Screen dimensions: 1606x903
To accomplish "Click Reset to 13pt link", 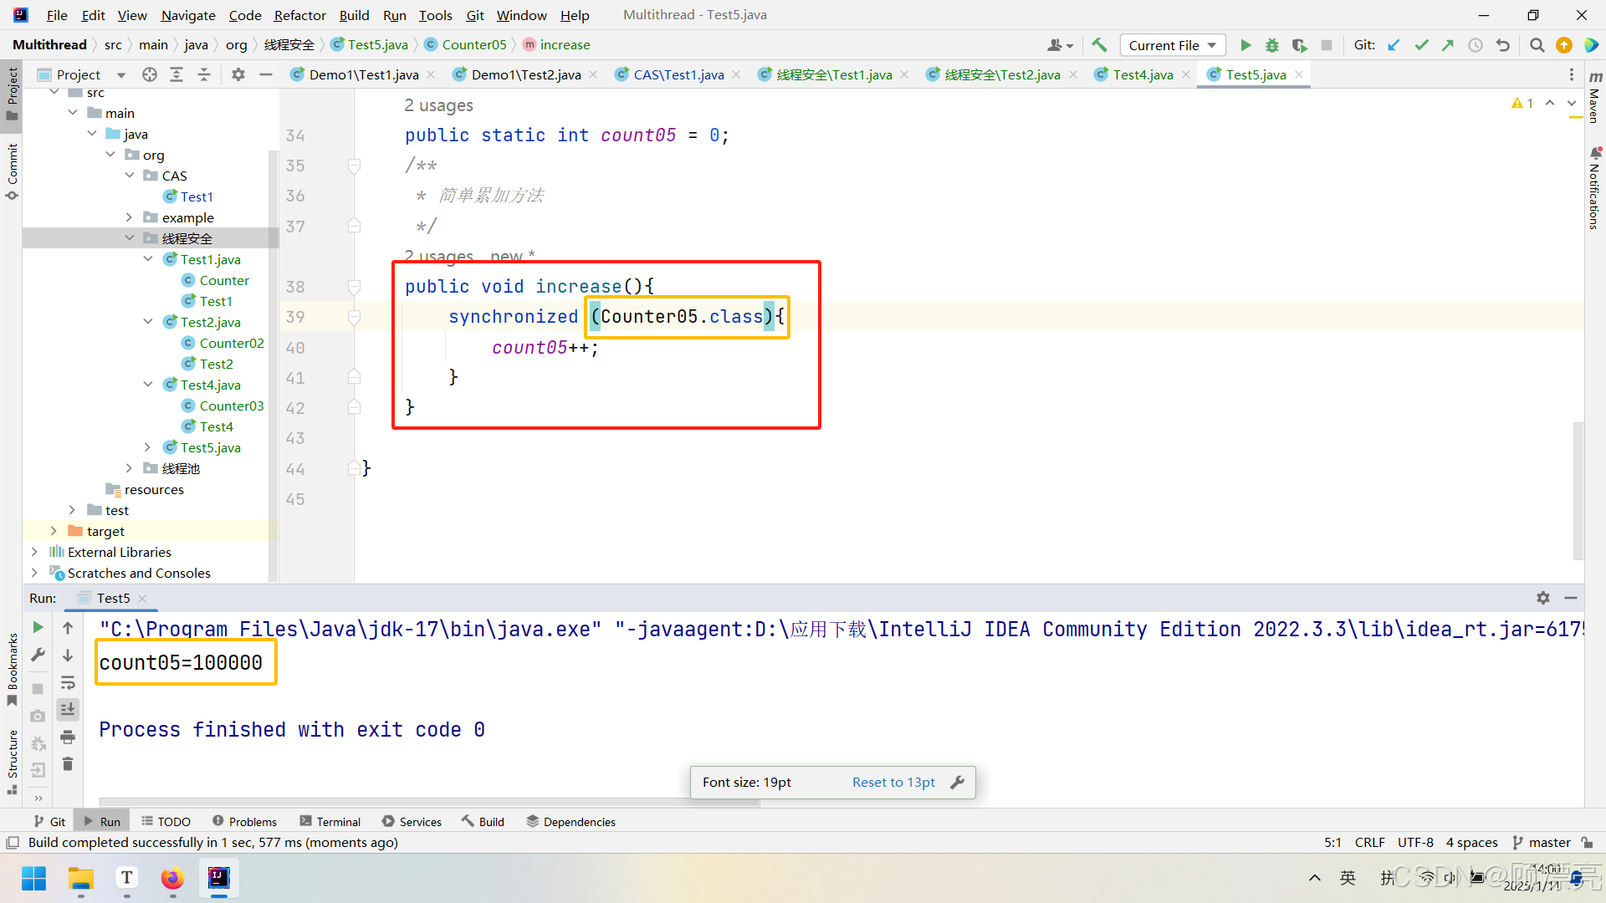I will pyautogui.click(x=893, y=782).
